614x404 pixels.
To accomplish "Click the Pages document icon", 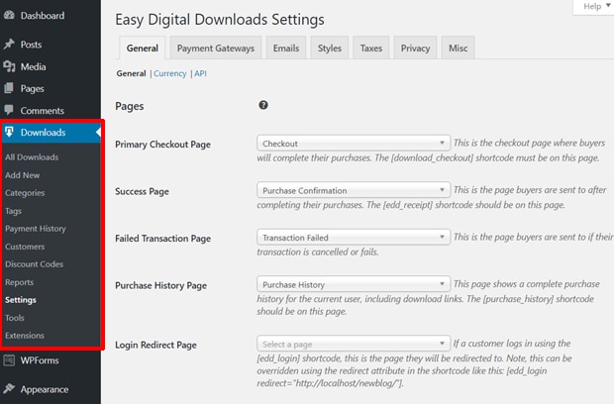I will tap(9, 88).
